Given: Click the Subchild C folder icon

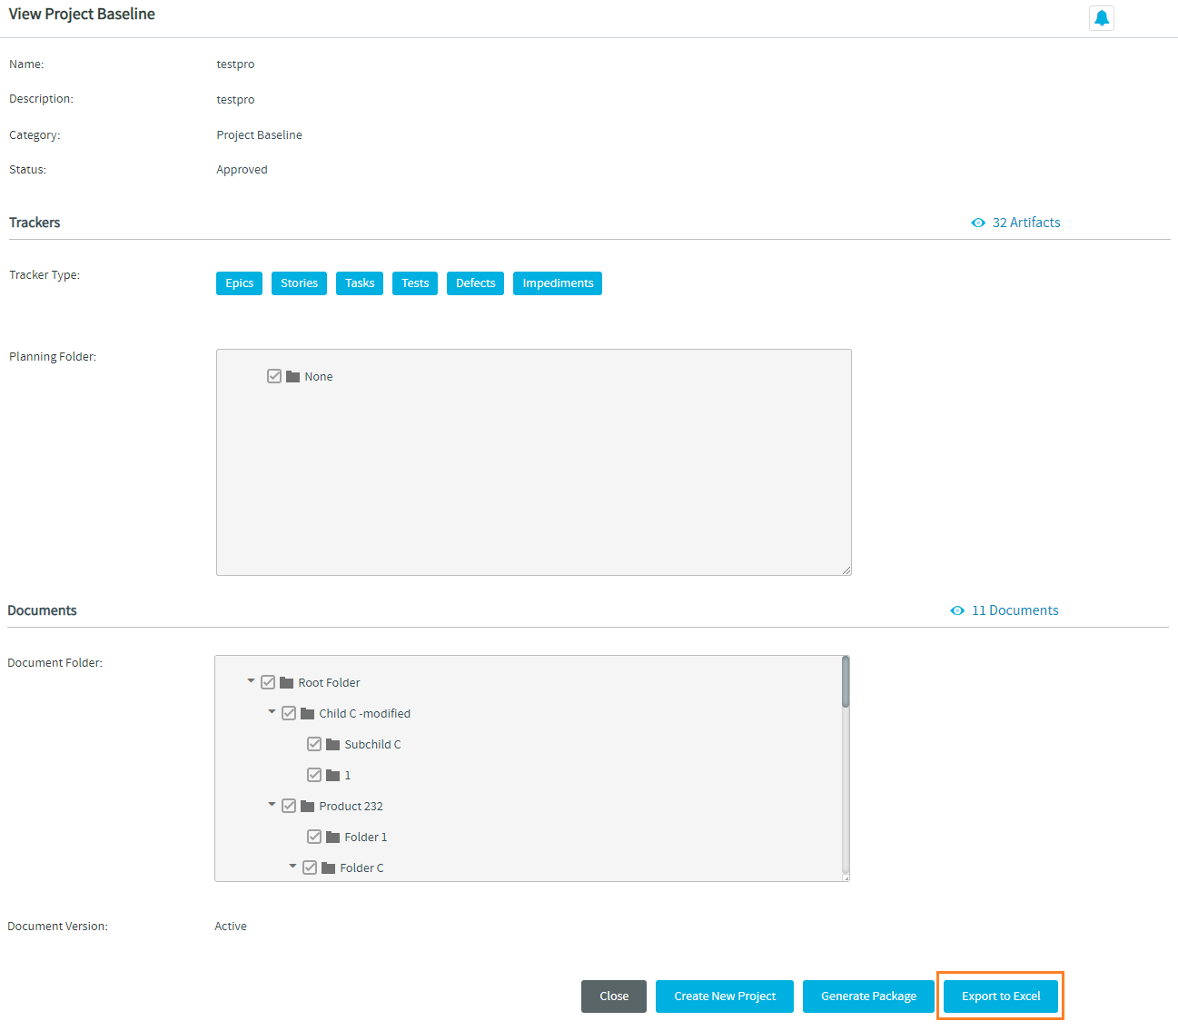Looking at the screenshot, I should point(332,744).
